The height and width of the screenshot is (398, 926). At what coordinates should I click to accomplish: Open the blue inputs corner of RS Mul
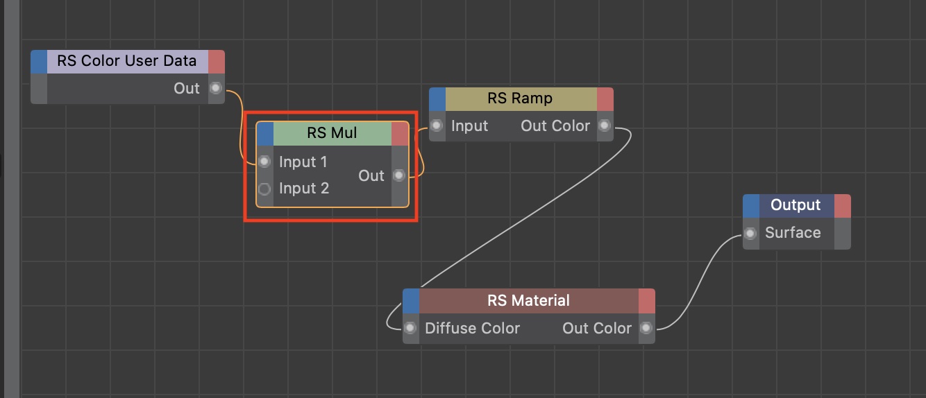pyautogui.click(x=265, y=133)
